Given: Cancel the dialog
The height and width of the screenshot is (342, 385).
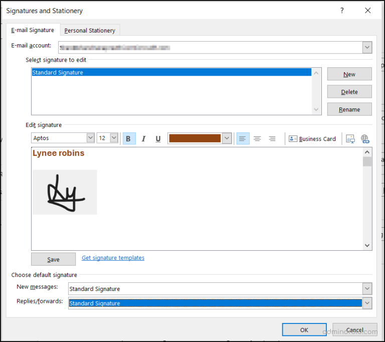Looking at the screenshot, I should 355,330.
